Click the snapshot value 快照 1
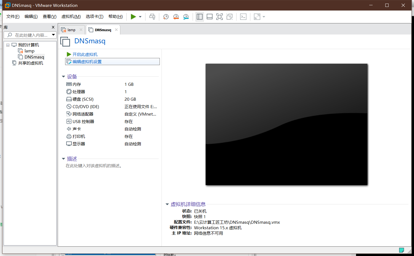 tap(200, 217)
